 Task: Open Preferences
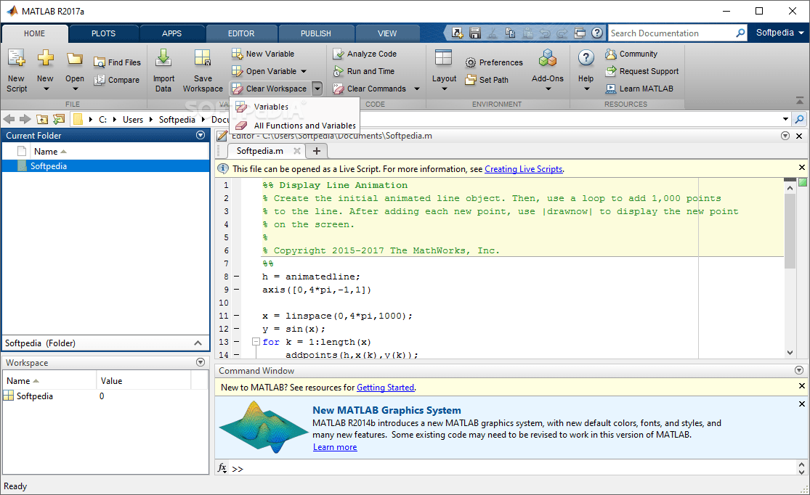point(494,62)
